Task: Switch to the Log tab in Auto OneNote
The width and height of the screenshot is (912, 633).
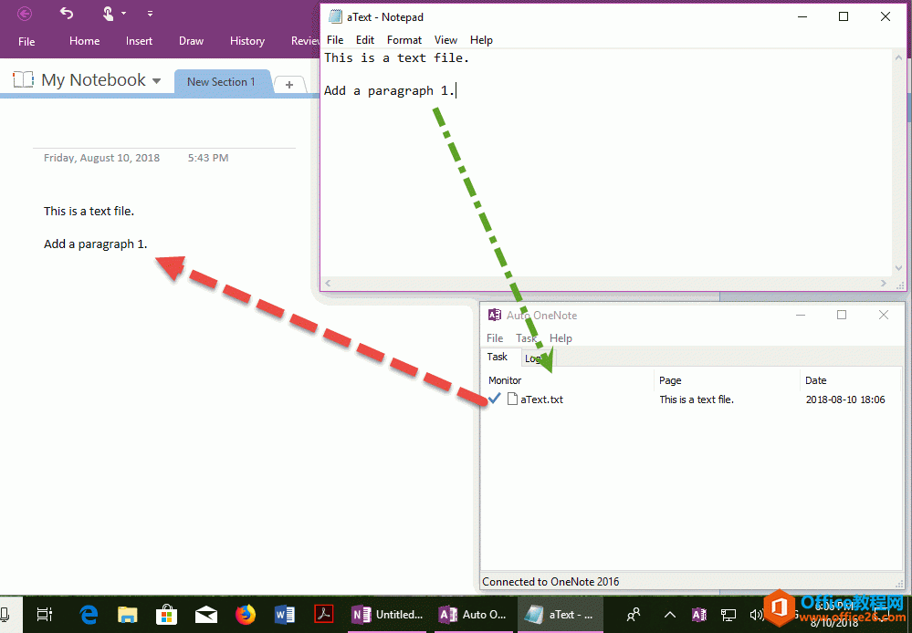Action: point(535,358)
